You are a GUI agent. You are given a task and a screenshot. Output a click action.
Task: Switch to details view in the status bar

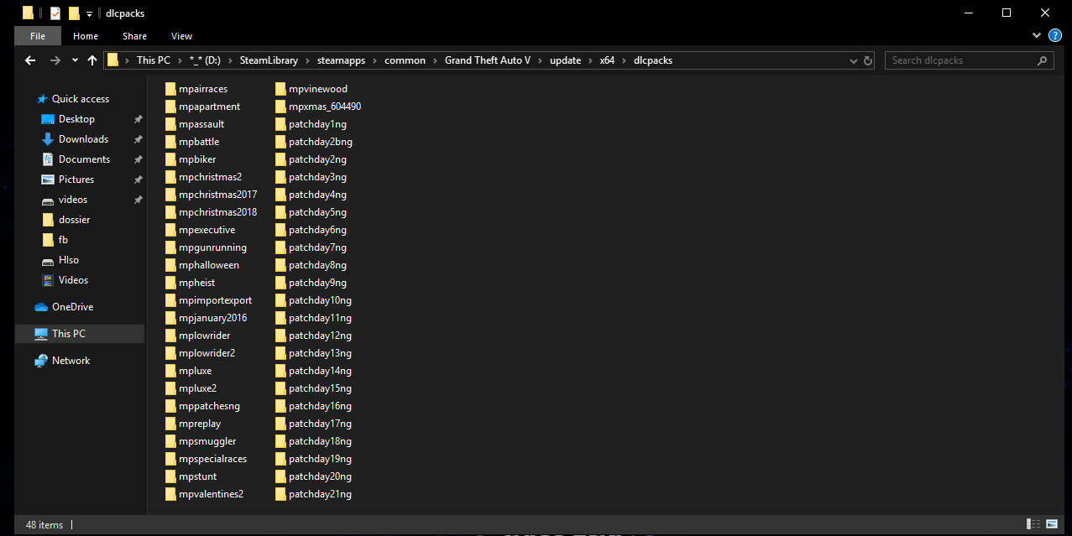pyautogui.click(x=1032, y=524)
